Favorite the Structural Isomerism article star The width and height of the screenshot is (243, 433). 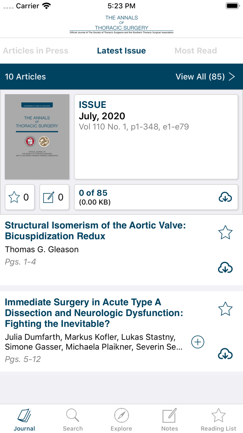point(225,232)
